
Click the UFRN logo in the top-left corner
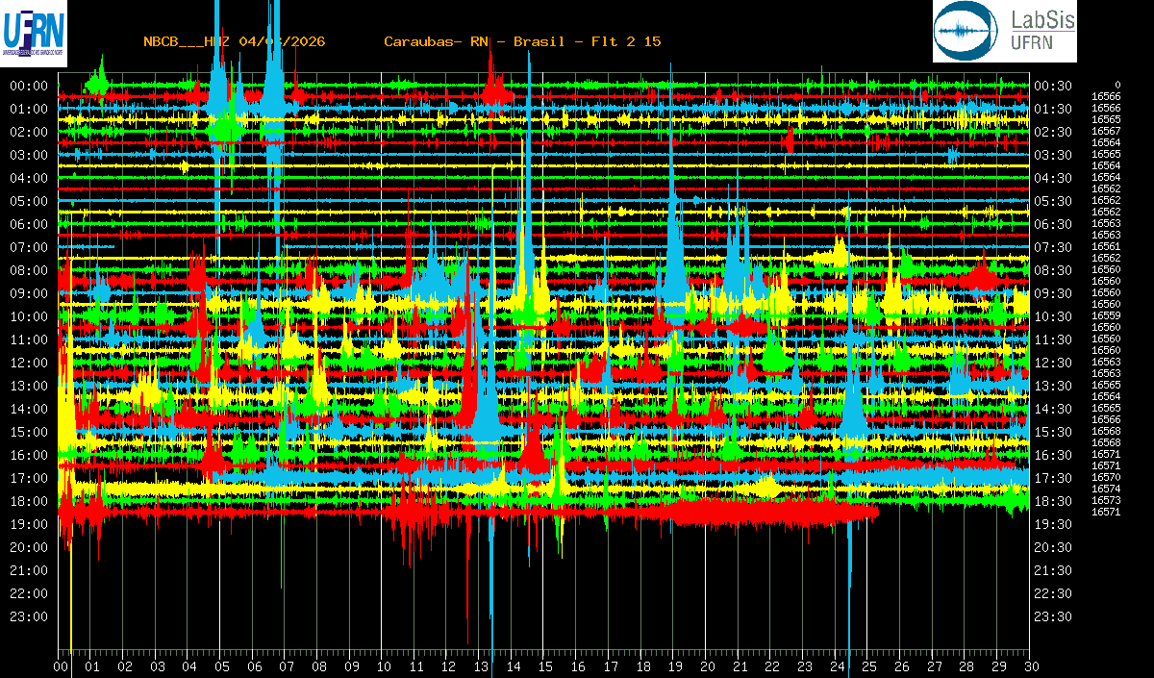pyautogui.click(x=33, y=31)
